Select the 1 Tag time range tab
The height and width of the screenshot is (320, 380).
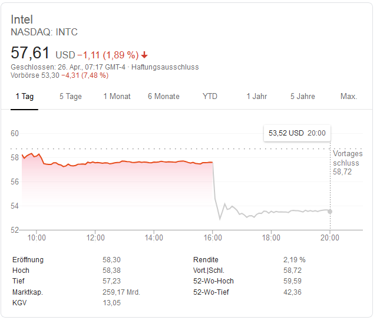coord(25,97)
